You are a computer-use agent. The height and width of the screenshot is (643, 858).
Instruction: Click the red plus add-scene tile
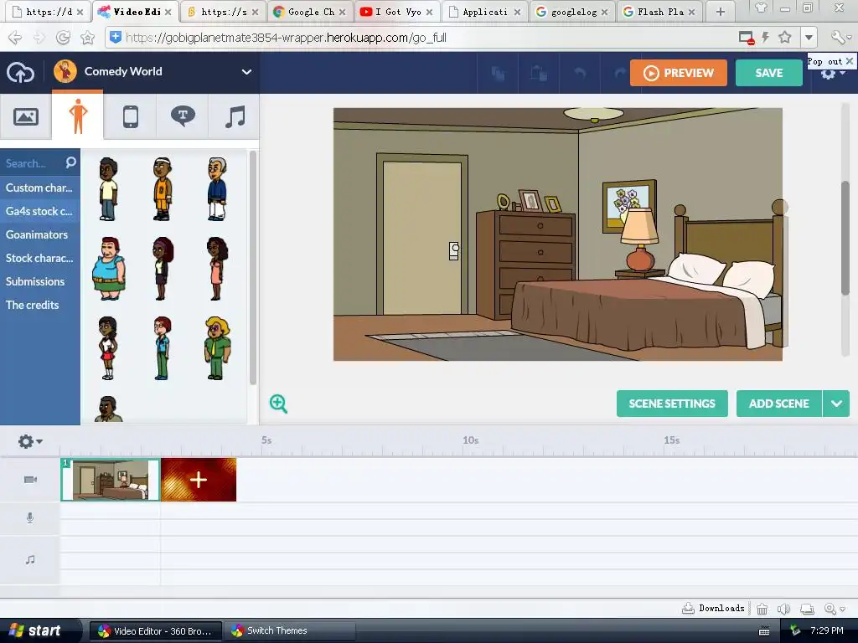(x=199, y=480)
